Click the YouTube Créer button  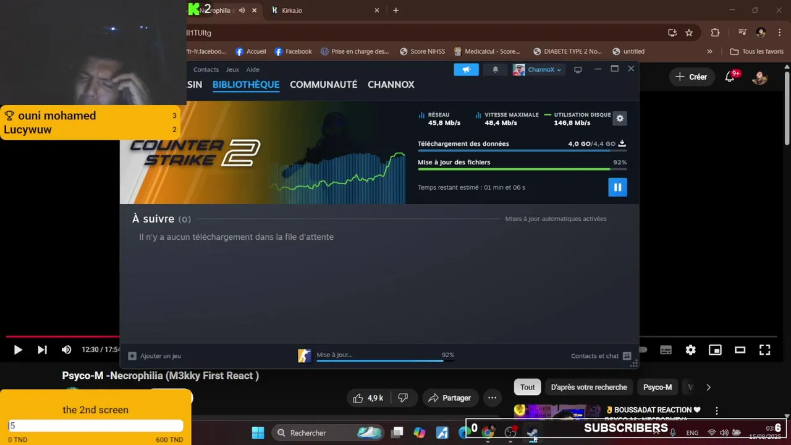click(691, 77)
